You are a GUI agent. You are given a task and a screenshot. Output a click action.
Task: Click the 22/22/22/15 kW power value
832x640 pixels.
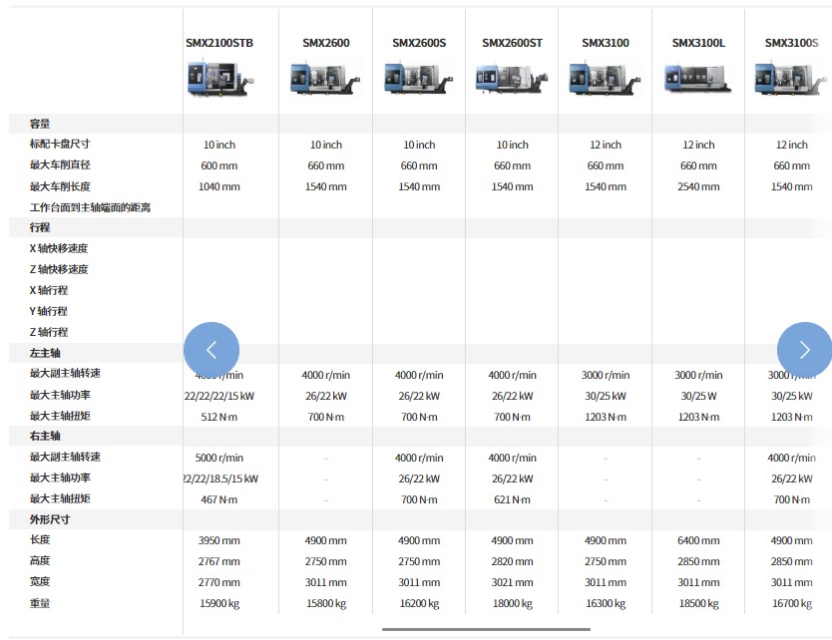click(219, 396)
